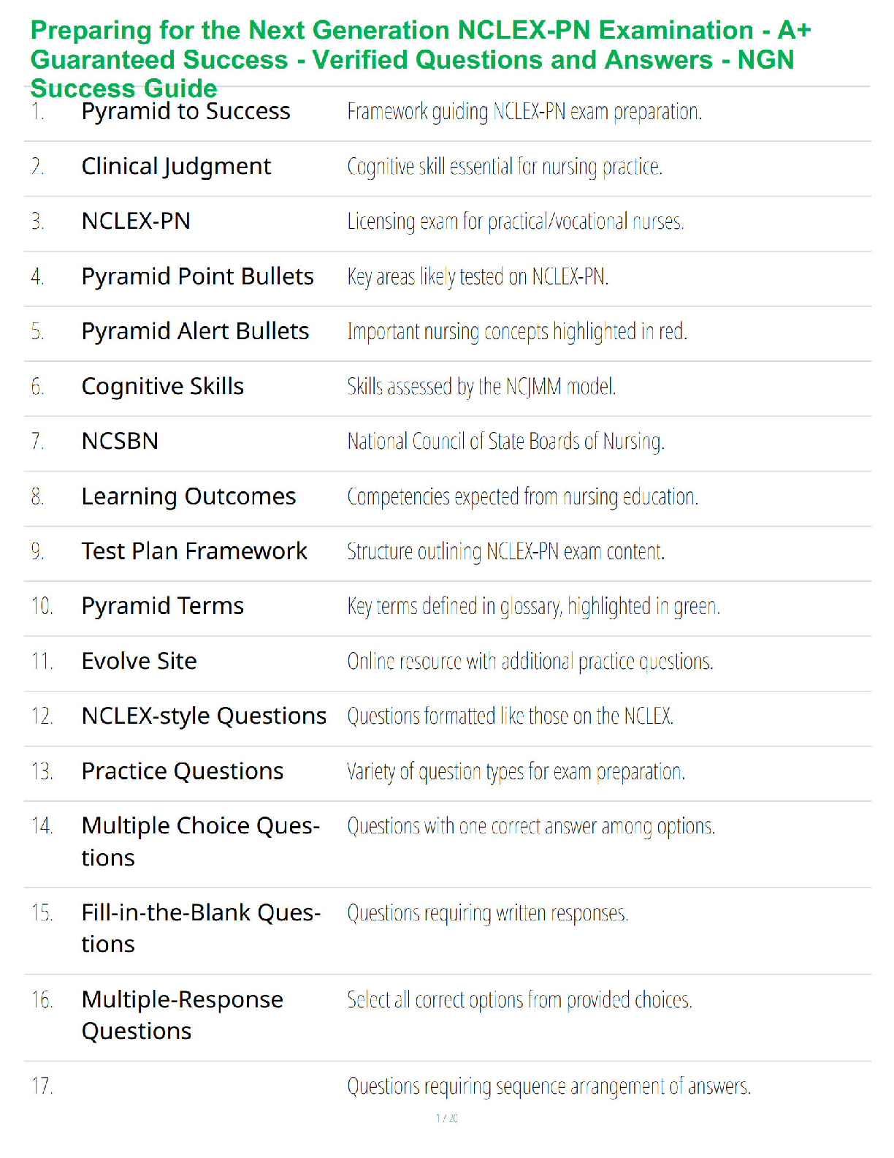Click the 'Multiple Choice Questions' term
894x1158 pixels.
pos(200,841)
